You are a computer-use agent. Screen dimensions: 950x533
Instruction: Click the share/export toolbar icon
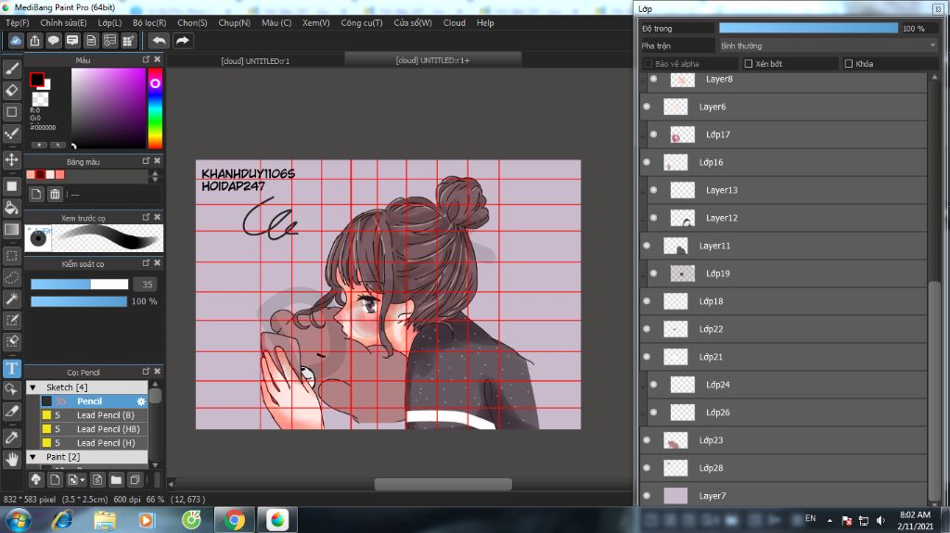[x=34, y=41]
